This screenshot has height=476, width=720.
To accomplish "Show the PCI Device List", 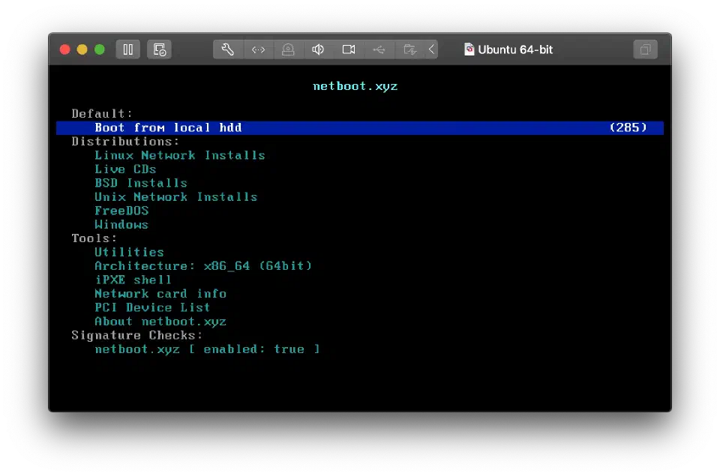I will [152, 307].
